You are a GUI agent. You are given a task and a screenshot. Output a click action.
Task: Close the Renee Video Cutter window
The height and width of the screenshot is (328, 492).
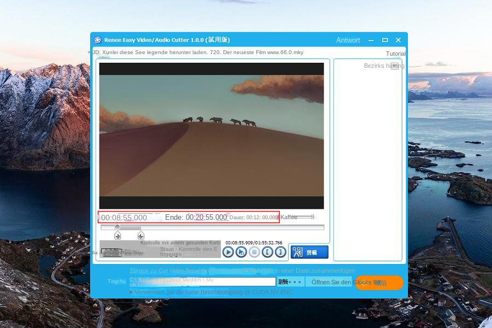(x=399, y=40)
